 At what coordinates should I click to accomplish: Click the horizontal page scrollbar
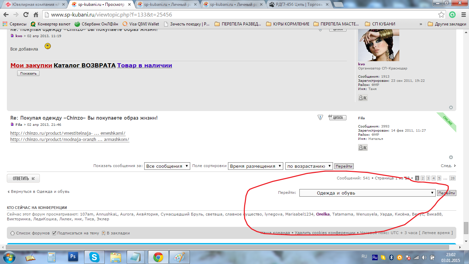coord(228,247)
